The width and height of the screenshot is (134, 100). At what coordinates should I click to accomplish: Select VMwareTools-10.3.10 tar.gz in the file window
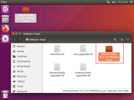[x=109, y=53]
